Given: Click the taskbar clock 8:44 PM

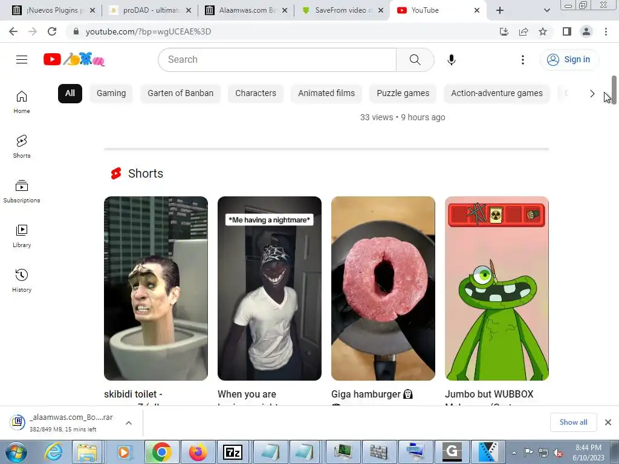Looking at the screenshot, I should pyautogui.click(x=588, y=453).
